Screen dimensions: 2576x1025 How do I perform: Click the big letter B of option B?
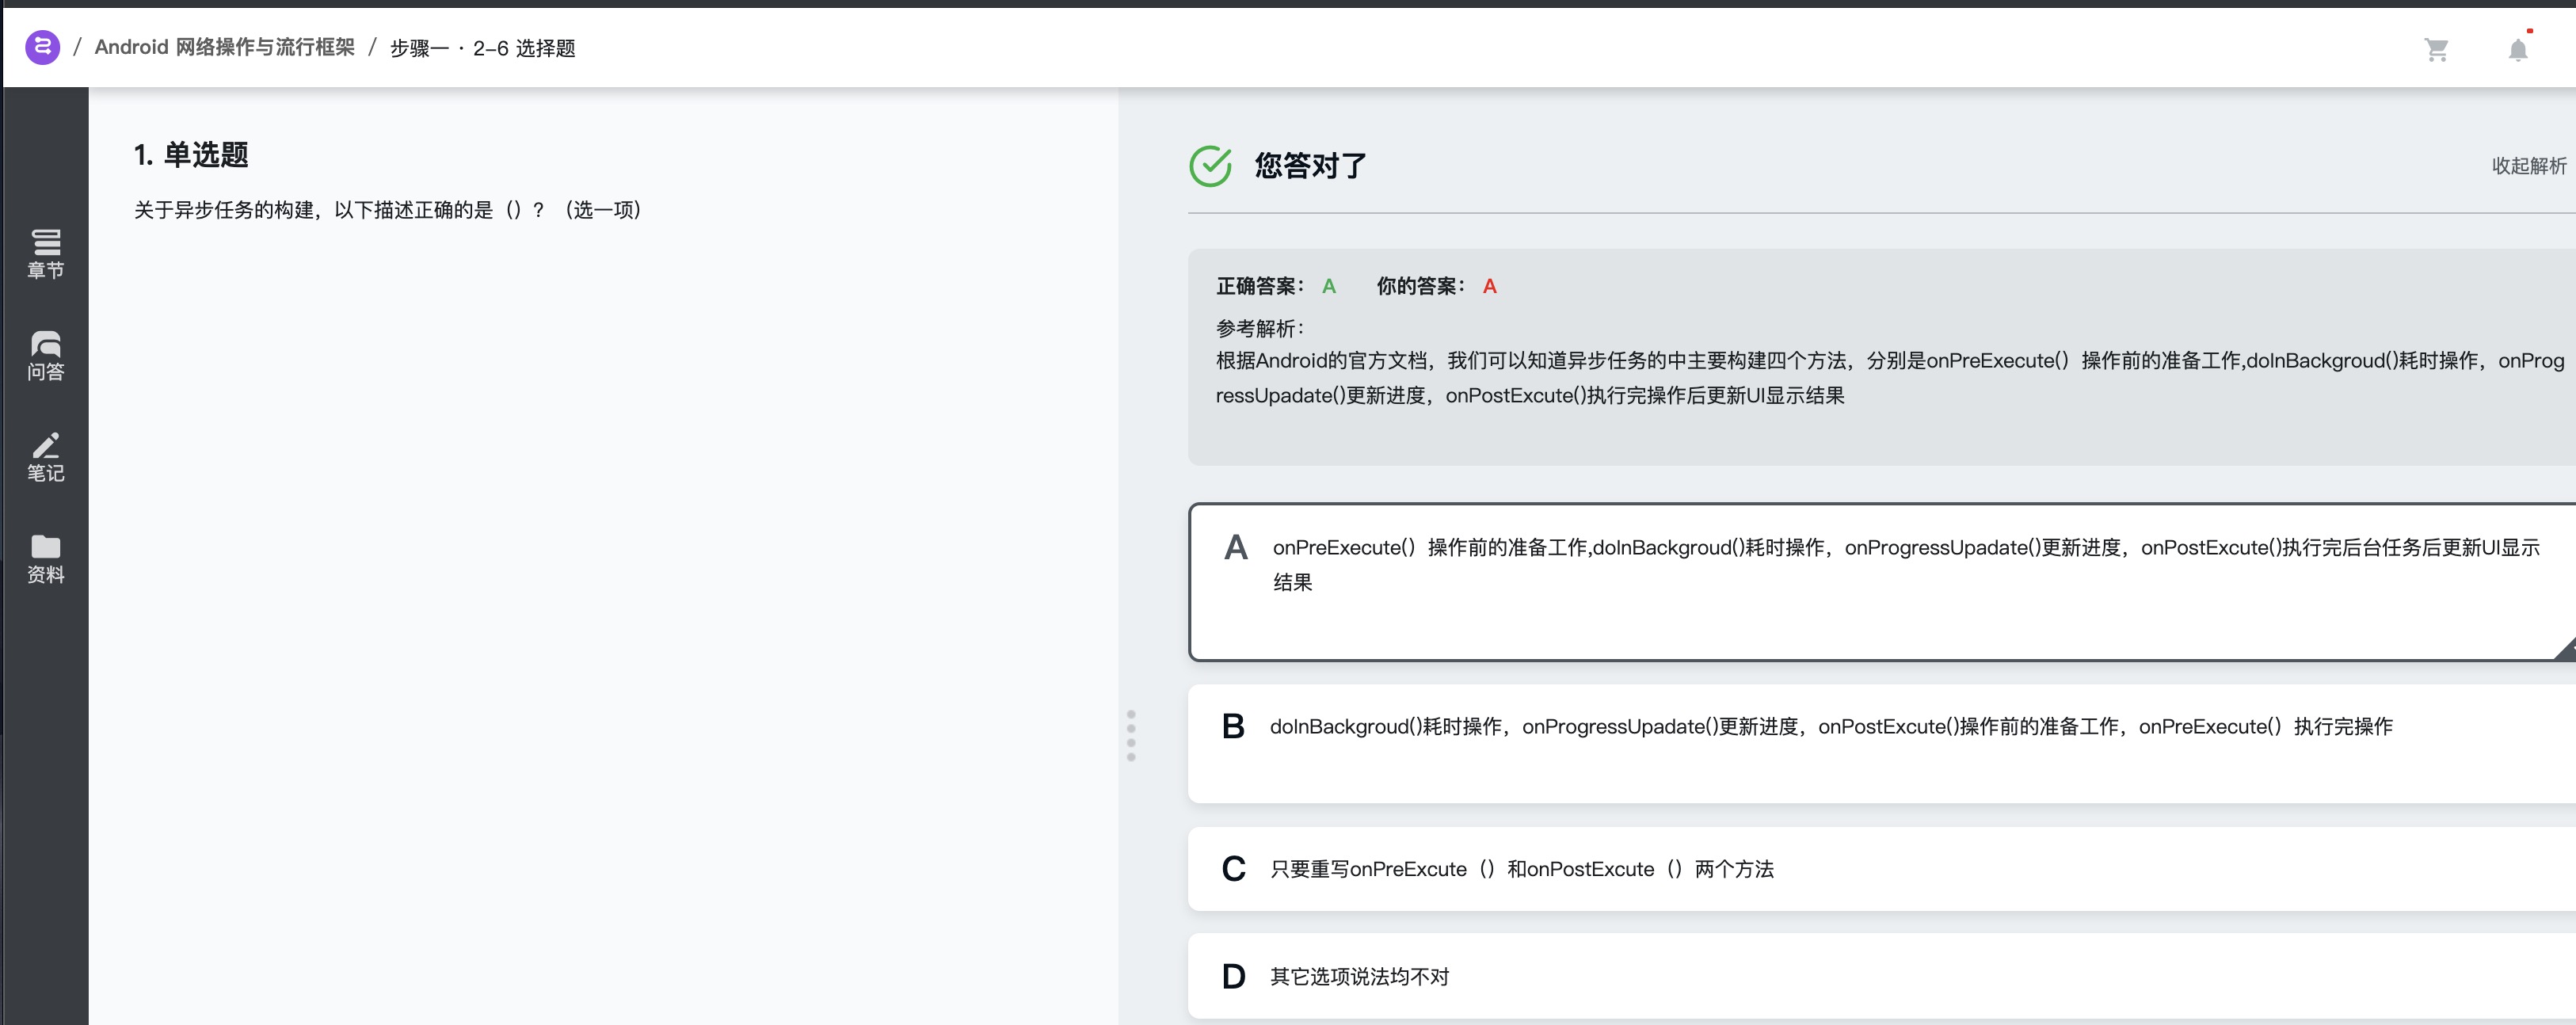(1233, 727)
